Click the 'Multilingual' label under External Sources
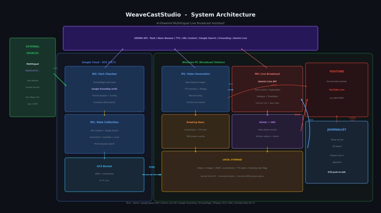 [33, 64]
